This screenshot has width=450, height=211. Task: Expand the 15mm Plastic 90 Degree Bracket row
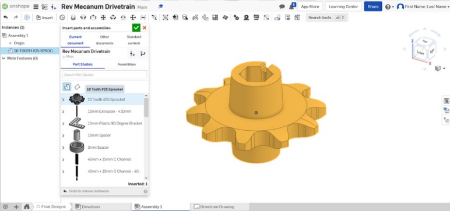(x=63, y=124)
